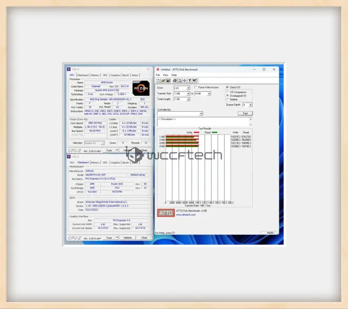Click the New file icon in ATTO toolbar
Image resolution: width=348 pixels, height=309 pixels.
(157, 81)
